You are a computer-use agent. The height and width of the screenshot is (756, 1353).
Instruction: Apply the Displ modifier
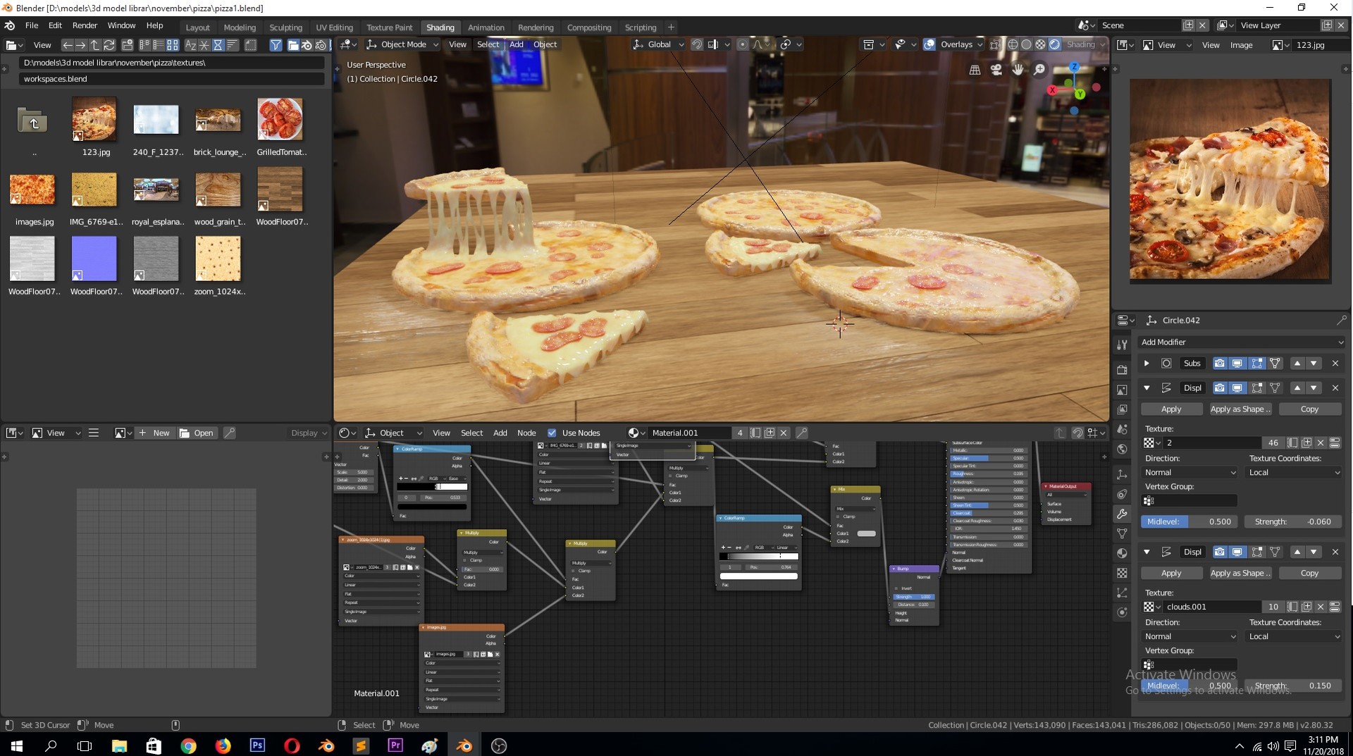coord(1171,409)
